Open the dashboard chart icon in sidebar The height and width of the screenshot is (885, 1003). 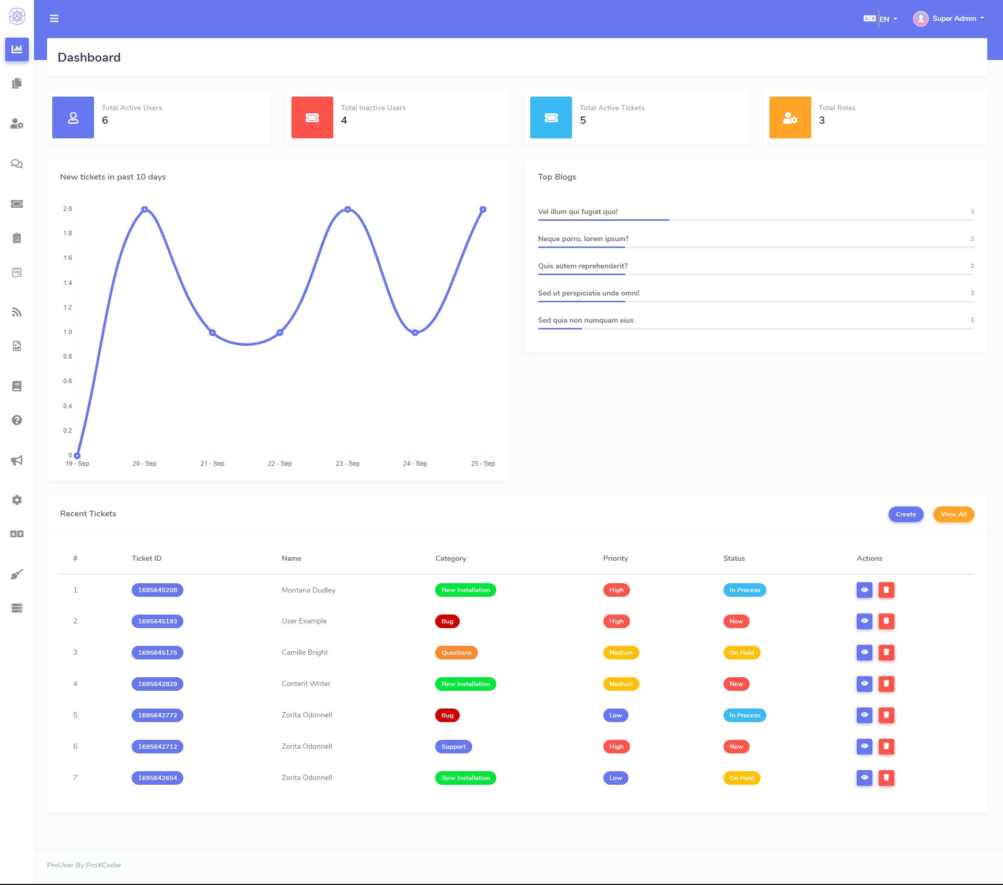pos(17,49)
